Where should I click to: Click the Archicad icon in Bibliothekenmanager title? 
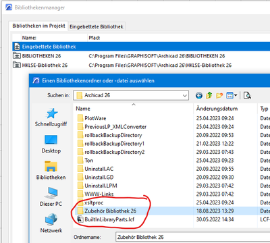pos(9,7)
